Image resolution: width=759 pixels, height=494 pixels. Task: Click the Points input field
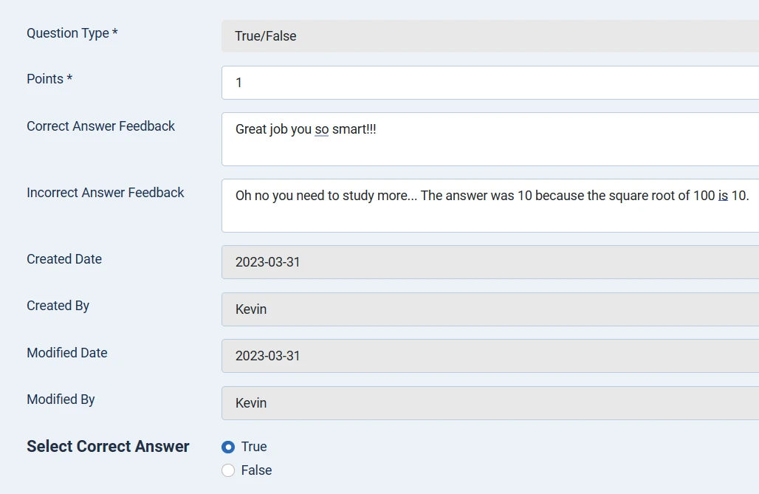[x=487, y=83]
